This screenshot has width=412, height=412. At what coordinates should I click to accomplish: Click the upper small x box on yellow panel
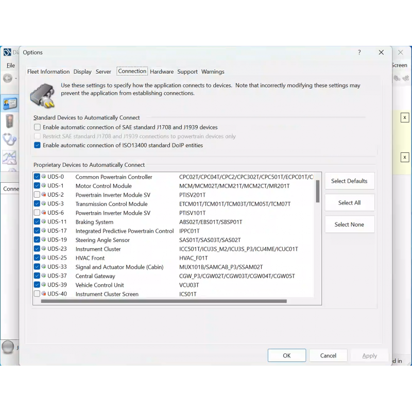tap(405, 118)
